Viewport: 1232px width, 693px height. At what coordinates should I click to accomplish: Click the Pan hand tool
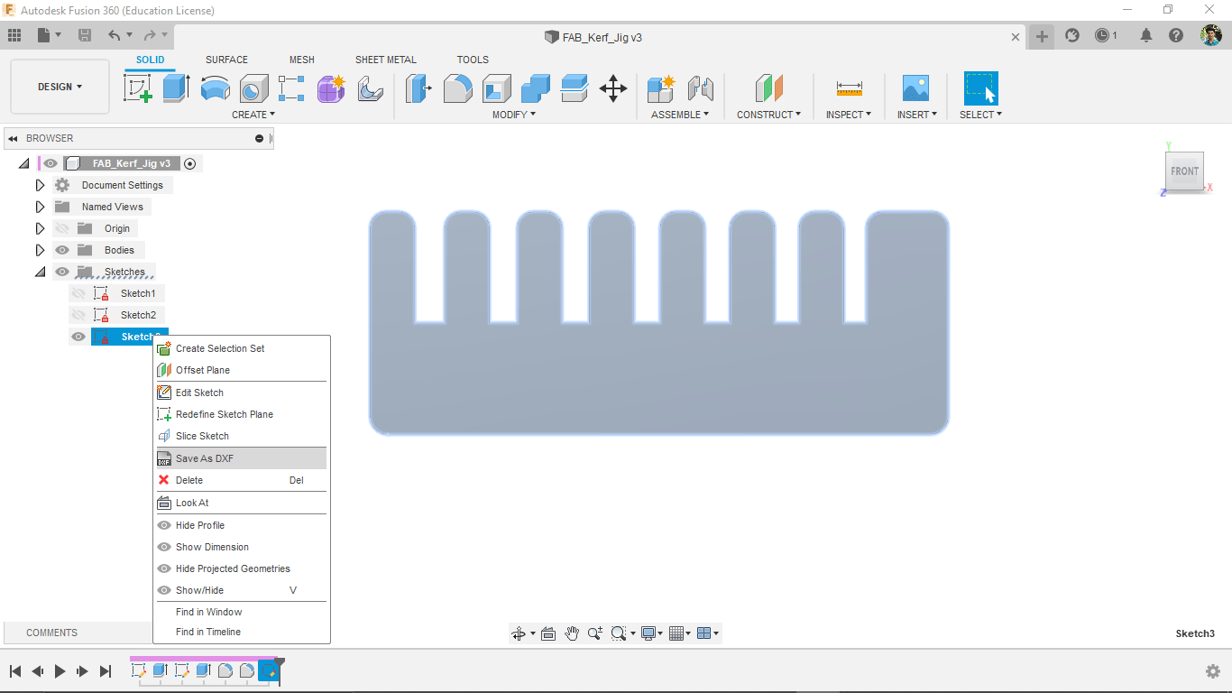point(572,633)
